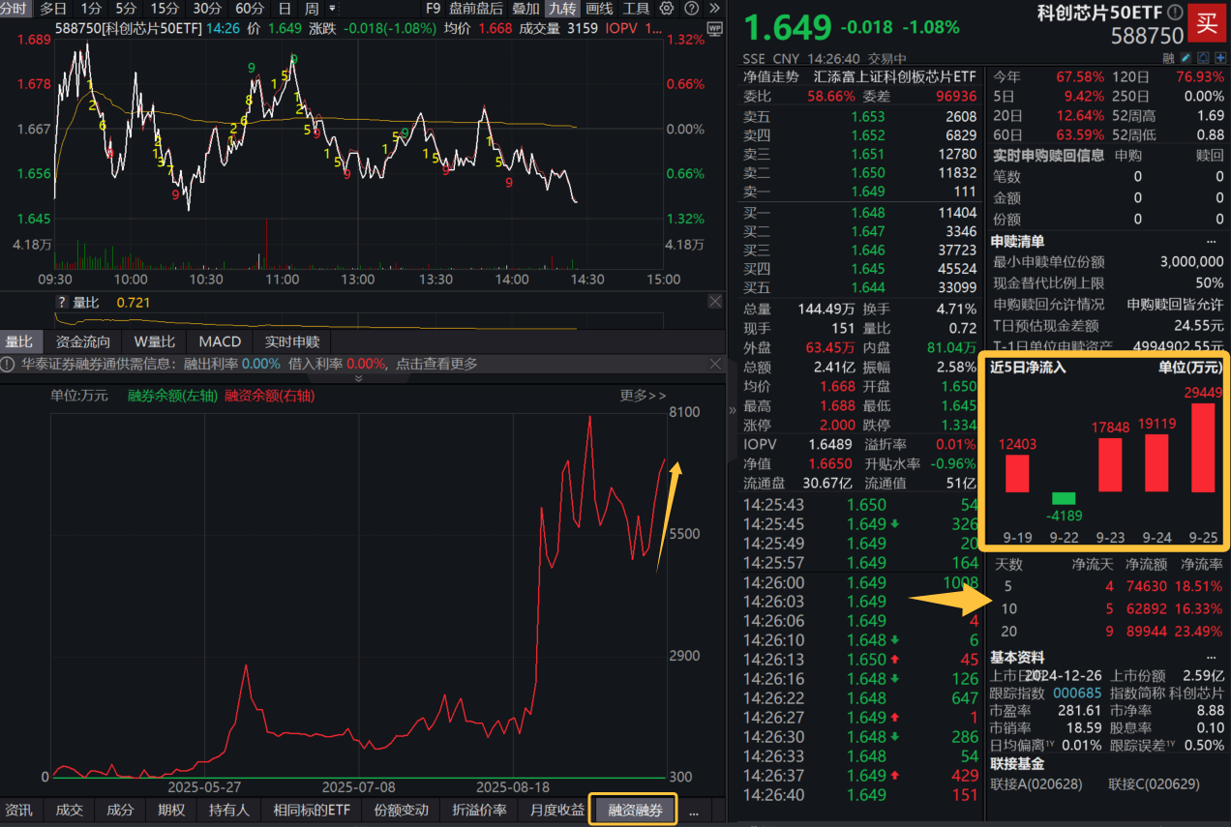The width and height of the screenshot is (1231, 827).
Task: Enable the 九转 nine-turn indicator
Action: pyautogui.click(x=562, y=9)
